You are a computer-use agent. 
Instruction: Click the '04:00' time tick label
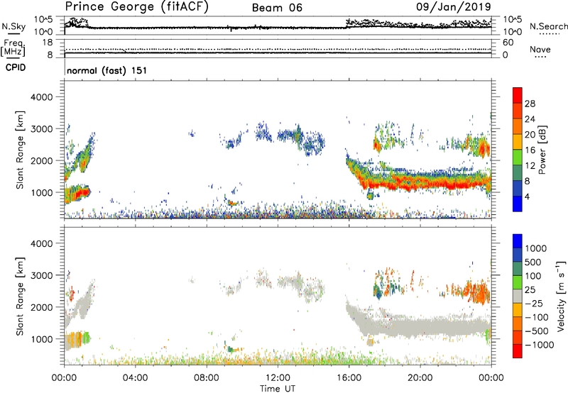pyautogui.click(x=135, y=378)
